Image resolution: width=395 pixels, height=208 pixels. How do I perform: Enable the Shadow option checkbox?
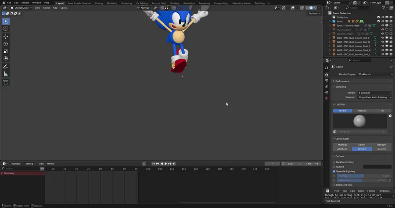pyautogui.click(x=334, y=180)
